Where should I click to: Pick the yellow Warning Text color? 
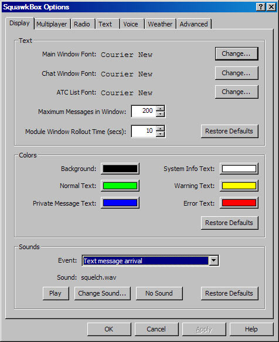[239, 186]
